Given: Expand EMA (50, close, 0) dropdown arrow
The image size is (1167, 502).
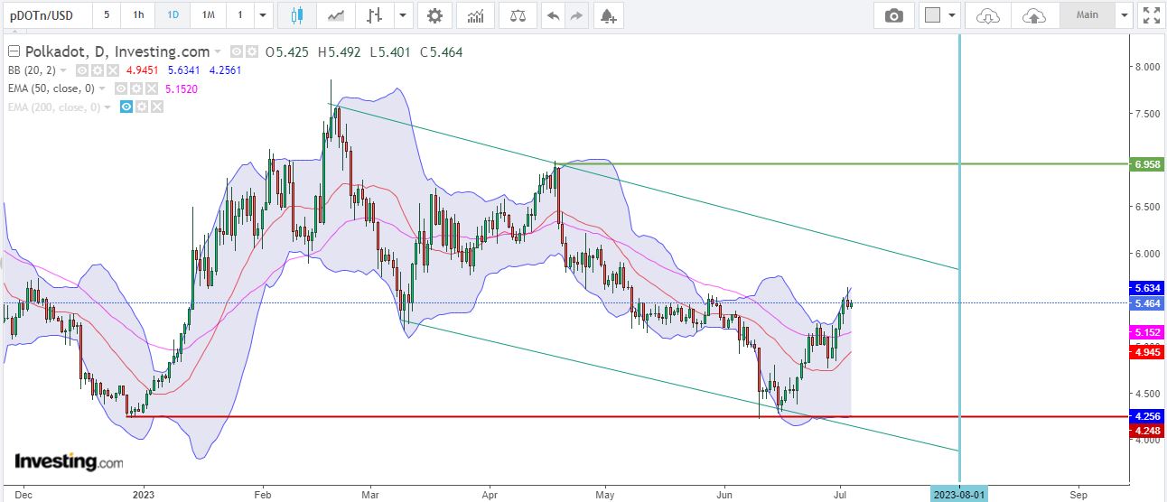Looking at the screenshot, I should (102, 89).
